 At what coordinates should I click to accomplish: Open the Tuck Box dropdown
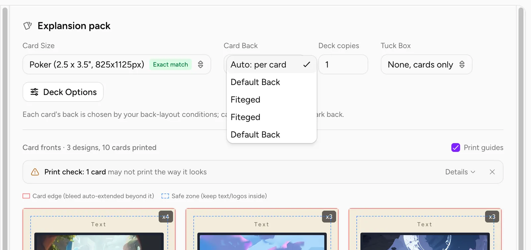click(x=426, y=64)
